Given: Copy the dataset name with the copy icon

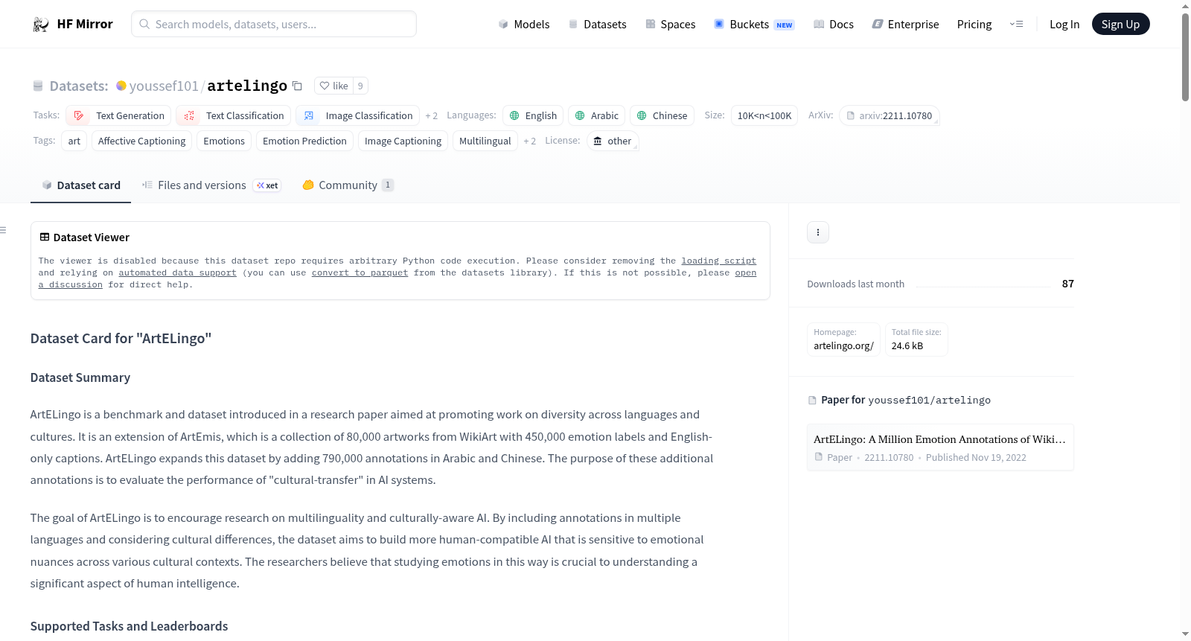Looking at the screenshot, I should (297, 86).
